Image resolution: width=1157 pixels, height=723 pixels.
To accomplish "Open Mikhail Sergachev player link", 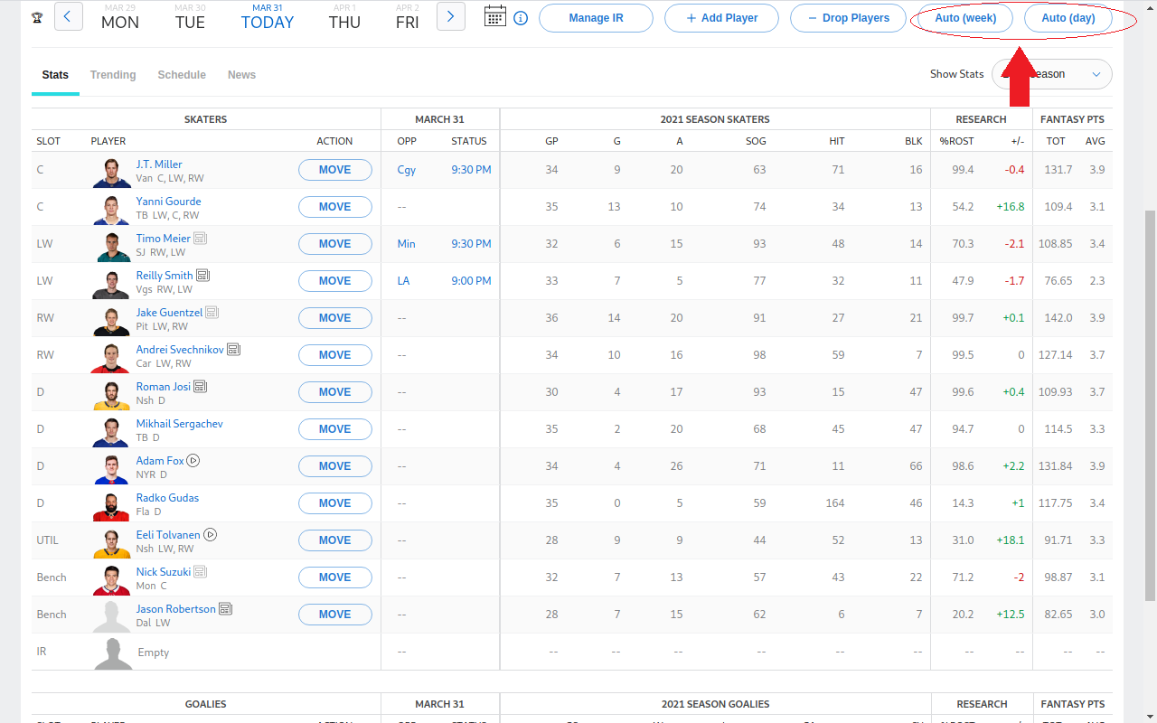I will (180, 424).
